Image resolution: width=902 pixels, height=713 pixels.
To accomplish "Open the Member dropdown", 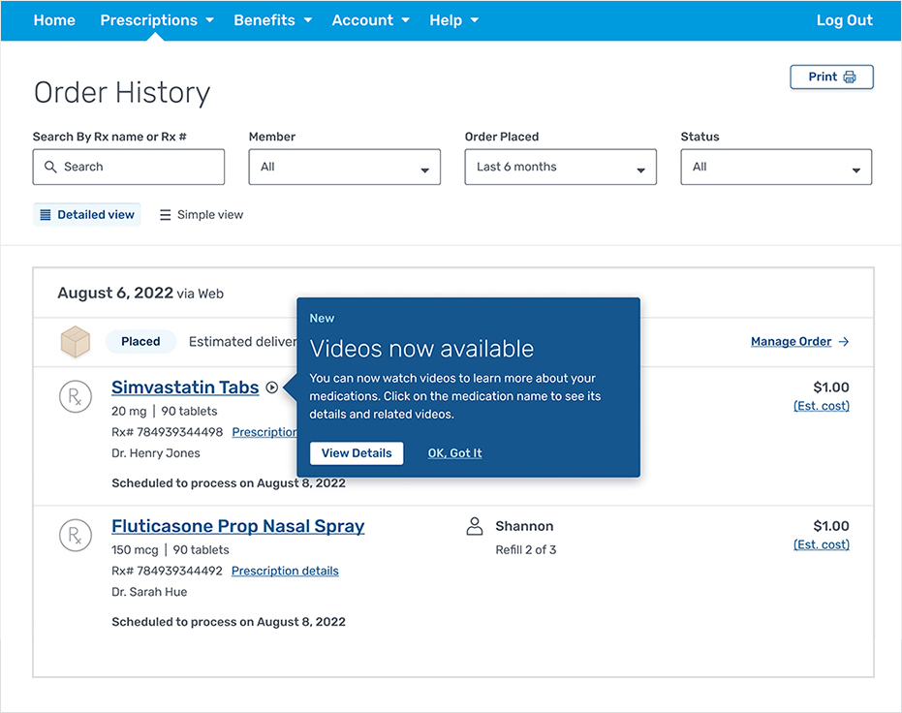I will (x=344, y=167).
